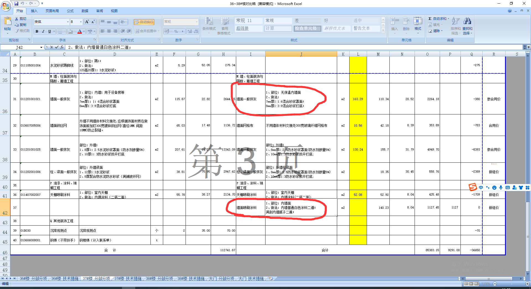Viewport: 531px width, 289px height.
Task: Open the cell Format (格式) menu
Action: 418,25
